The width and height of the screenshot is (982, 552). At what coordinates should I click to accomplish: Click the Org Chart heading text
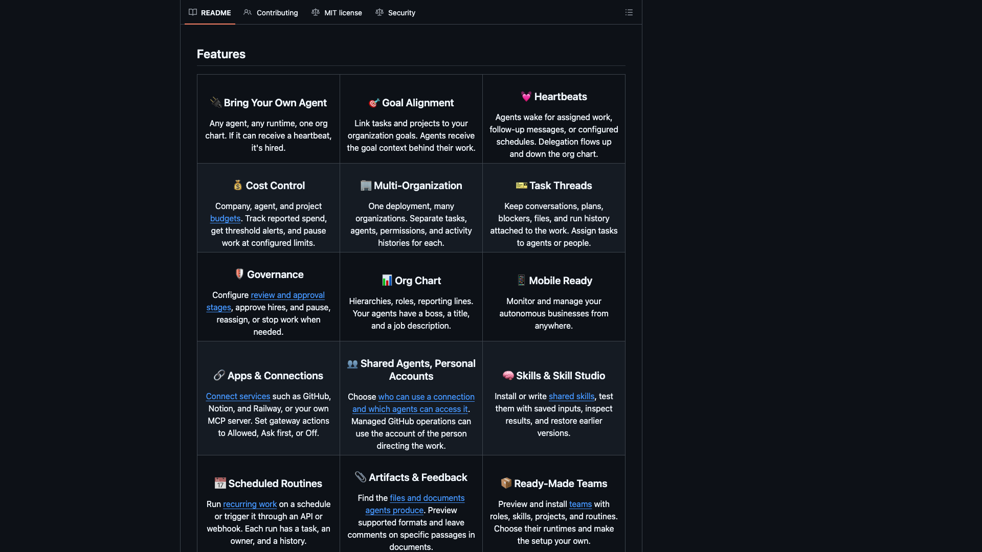418,281
